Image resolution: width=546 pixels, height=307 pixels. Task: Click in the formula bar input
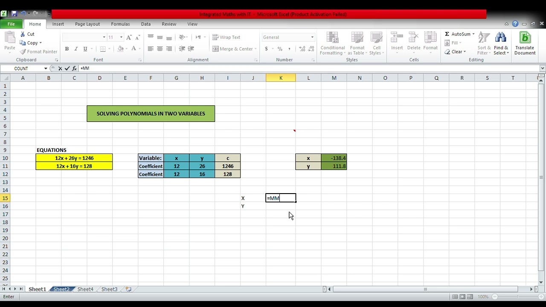pos(309,68)
